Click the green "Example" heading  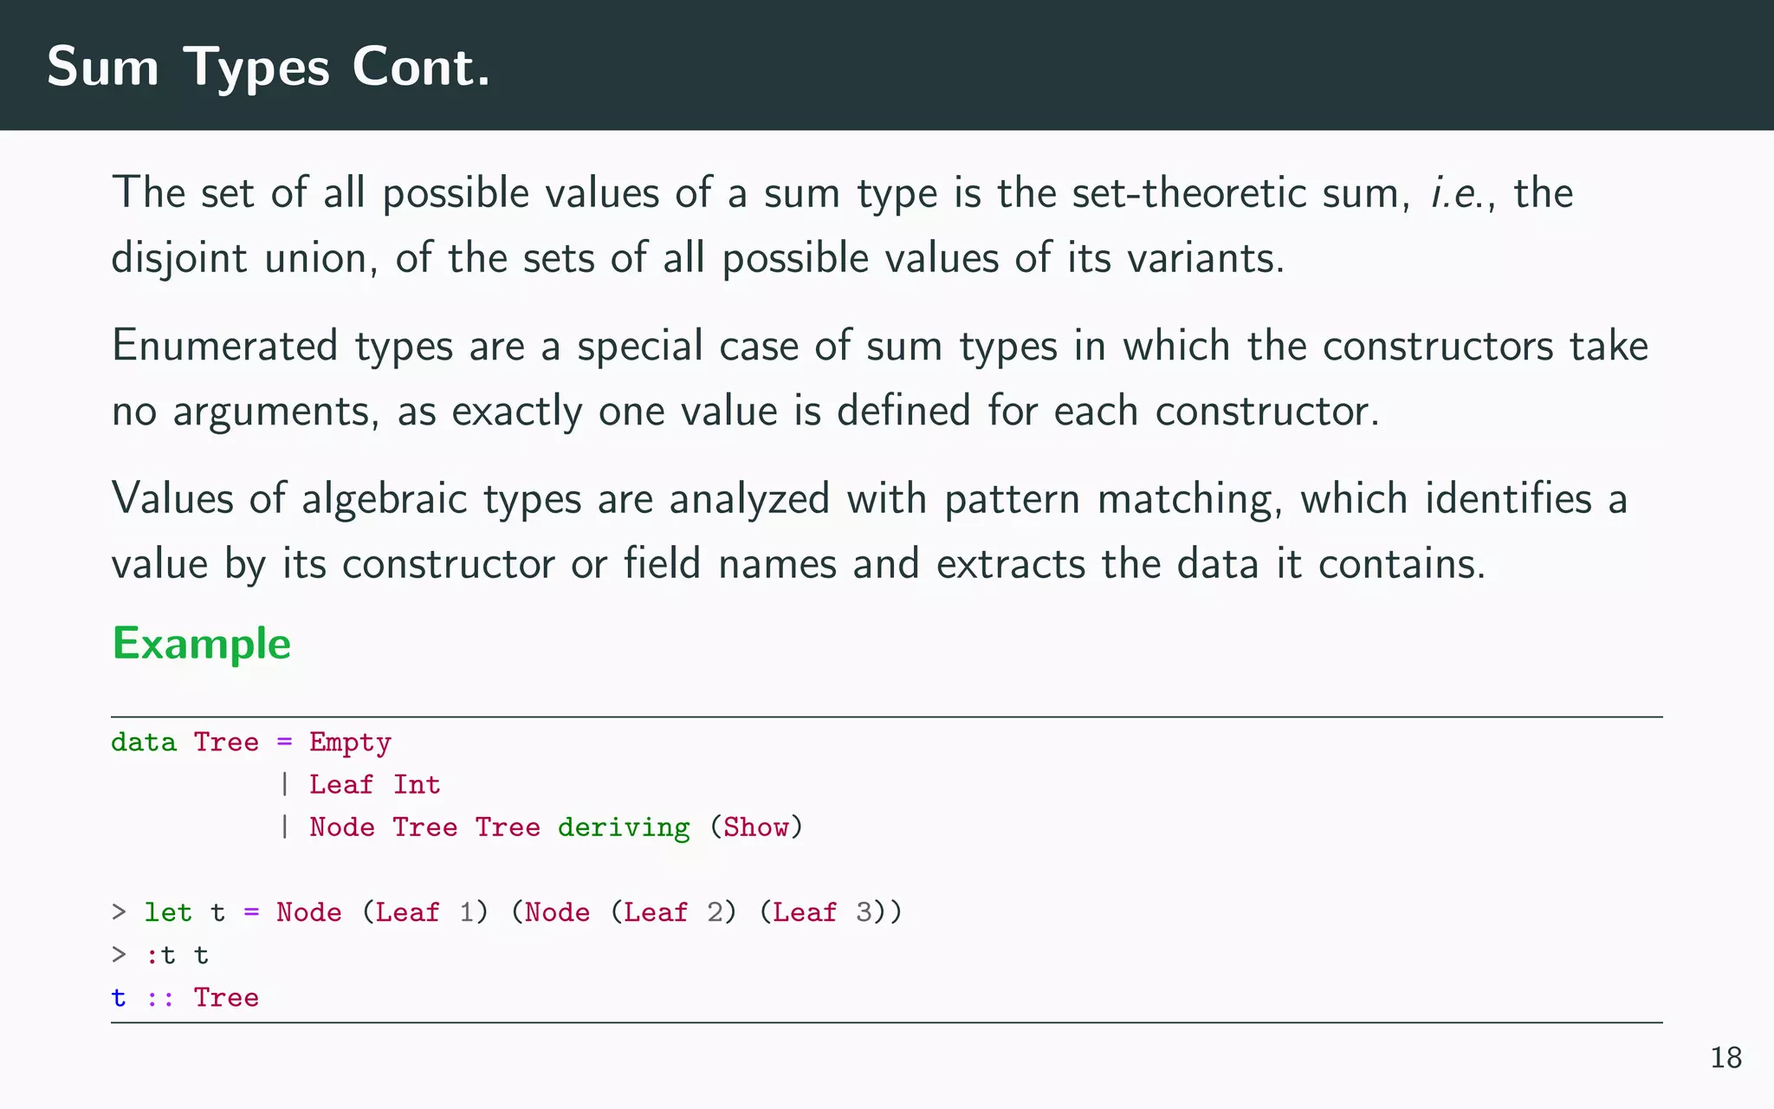(201, 644)
